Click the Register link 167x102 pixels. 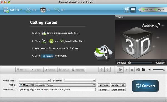point(160,10)
